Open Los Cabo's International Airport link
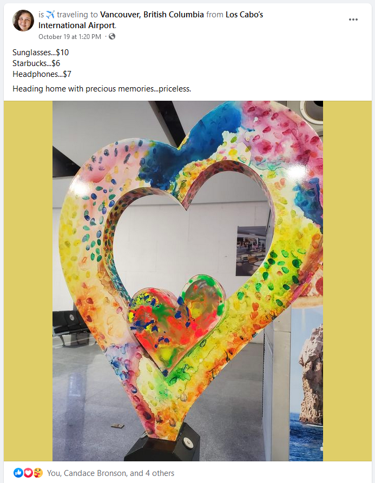The height and width of the screenshot is (483, 375). [150, 19]
